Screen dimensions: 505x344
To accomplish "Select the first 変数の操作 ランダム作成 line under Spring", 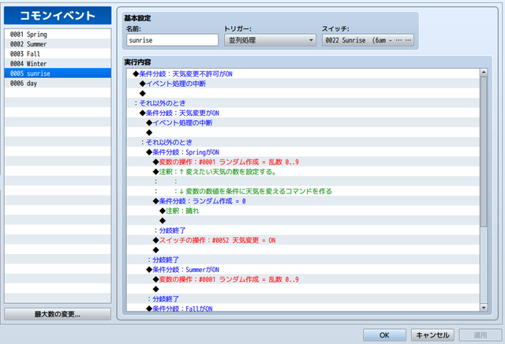I will click(x=303, y=162).
